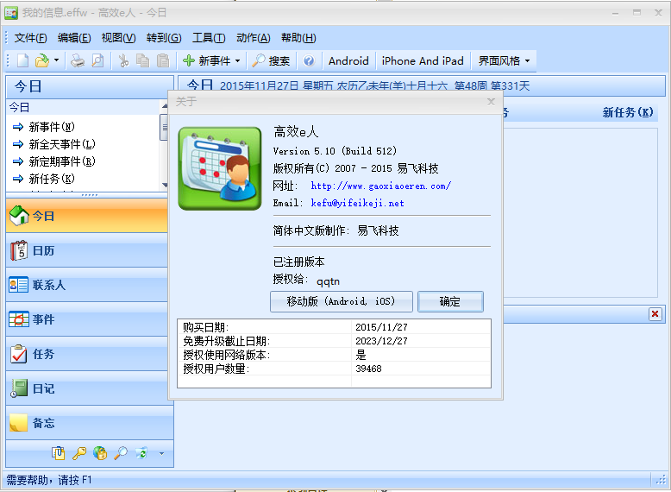Viewport: 671px width, 492px height.
Task: Click the kefu@yifeikeji.net email link
Action: [357, 203]
